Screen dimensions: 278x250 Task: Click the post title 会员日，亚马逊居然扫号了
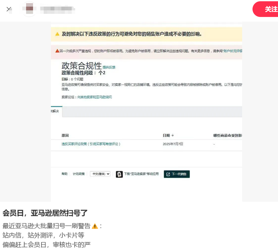point(45,213)
